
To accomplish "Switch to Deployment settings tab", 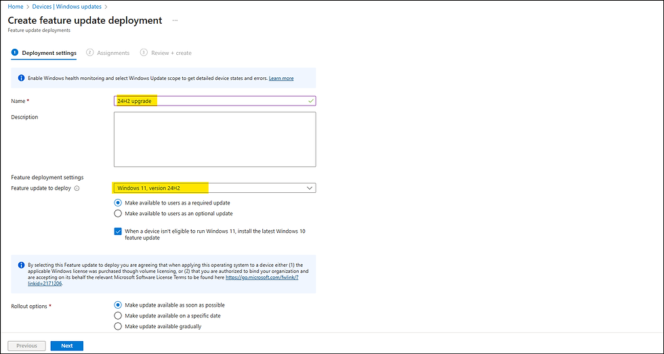I will [44, 53].
